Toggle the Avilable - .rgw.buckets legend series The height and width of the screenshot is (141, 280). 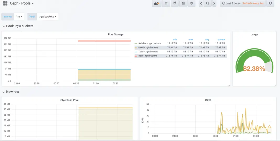coord(148,44)
